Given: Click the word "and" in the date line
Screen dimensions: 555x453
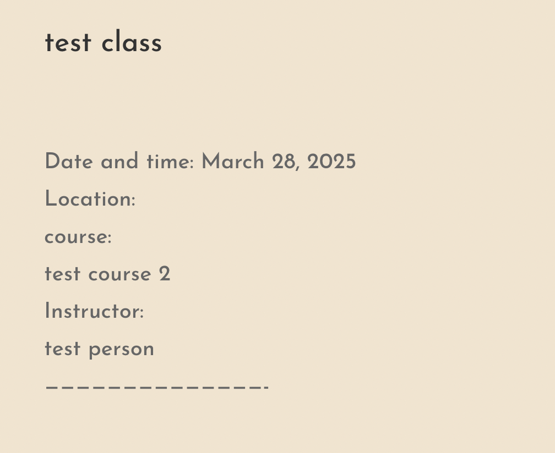Looking at the screenshot, I should pyautogui.click(x=119, y=162).
